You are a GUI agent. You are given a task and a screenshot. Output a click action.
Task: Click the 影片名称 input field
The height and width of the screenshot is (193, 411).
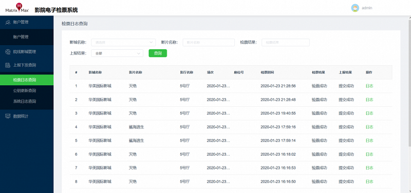click(x=209, y=43)
